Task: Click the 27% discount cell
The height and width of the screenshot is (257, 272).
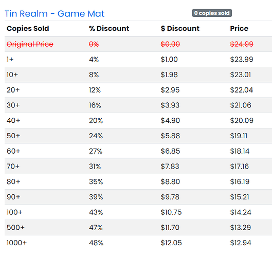Action: point(96,151)
